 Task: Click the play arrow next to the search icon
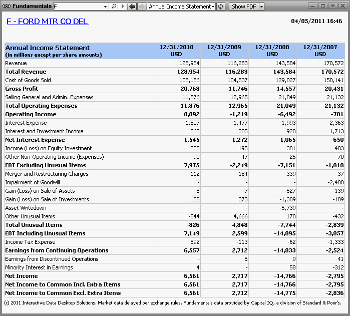click(x=123, y=6)
